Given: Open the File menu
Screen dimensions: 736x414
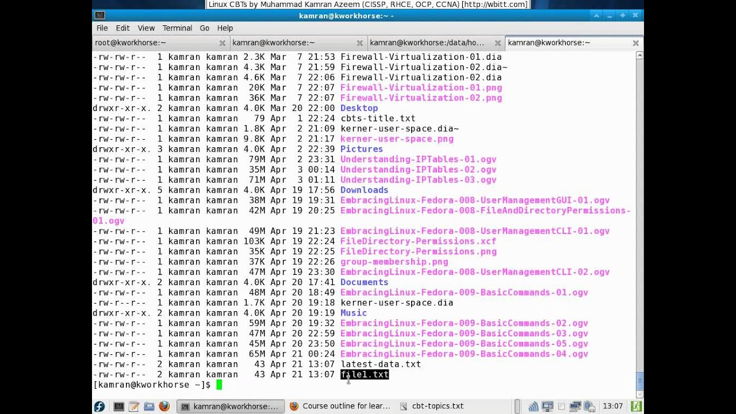Looking at the screenshot, I should click(102, 28).
